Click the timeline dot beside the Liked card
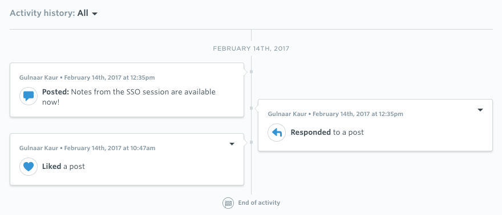Image resolution: width=502 pixels, height=215 pixels. (252, 142)
